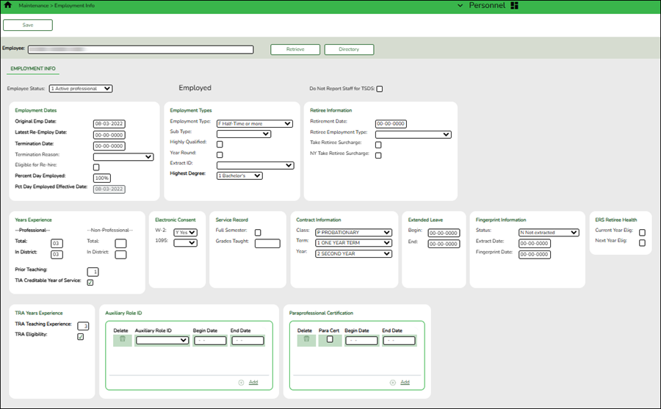Click the Original Emp Date field
Viewport: 661px width, 409px height.
[x=109, y=124]
